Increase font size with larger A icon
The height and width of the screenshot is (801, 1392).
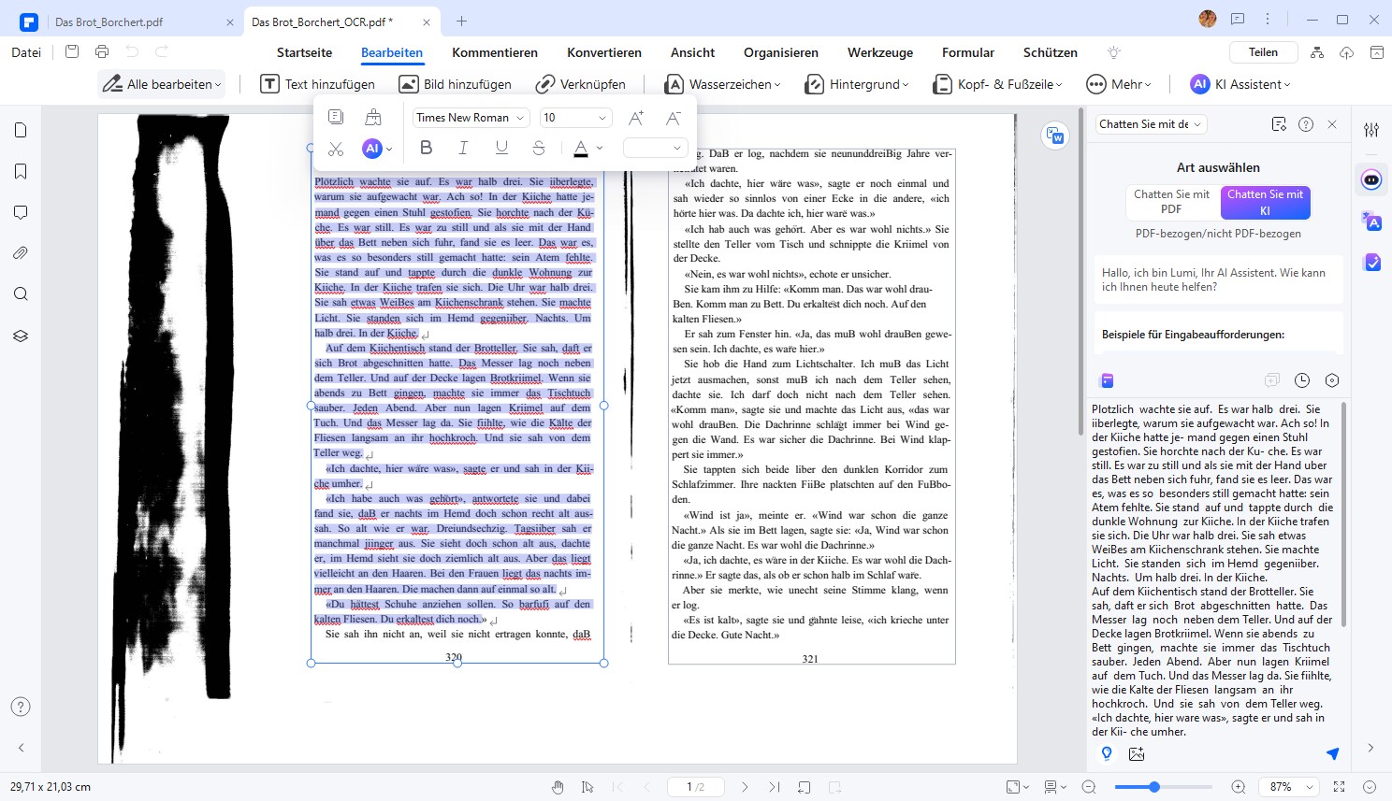tap(636, 118)
